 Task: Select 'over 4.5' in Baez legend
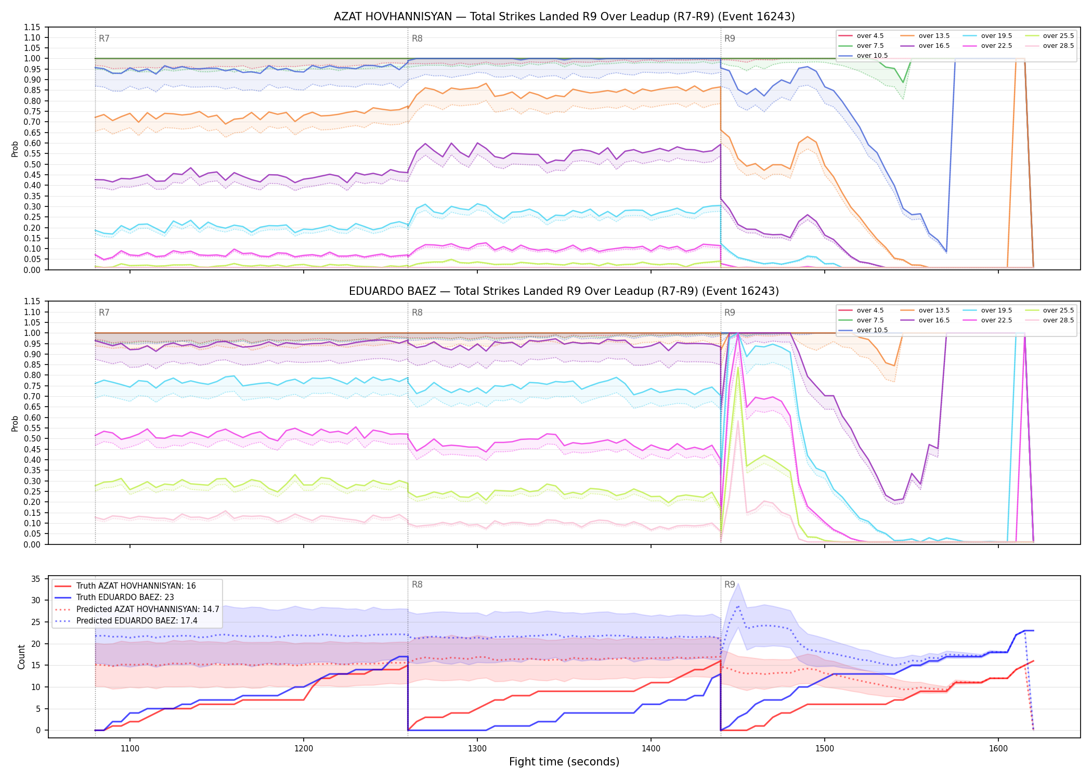click(861, 310)
